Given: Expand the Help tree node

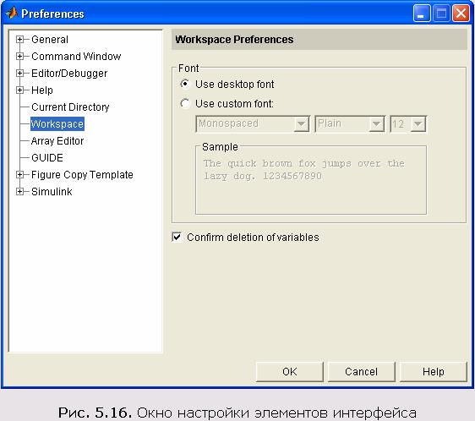Looking at the screenshot, I should click(x=19, y=90).
